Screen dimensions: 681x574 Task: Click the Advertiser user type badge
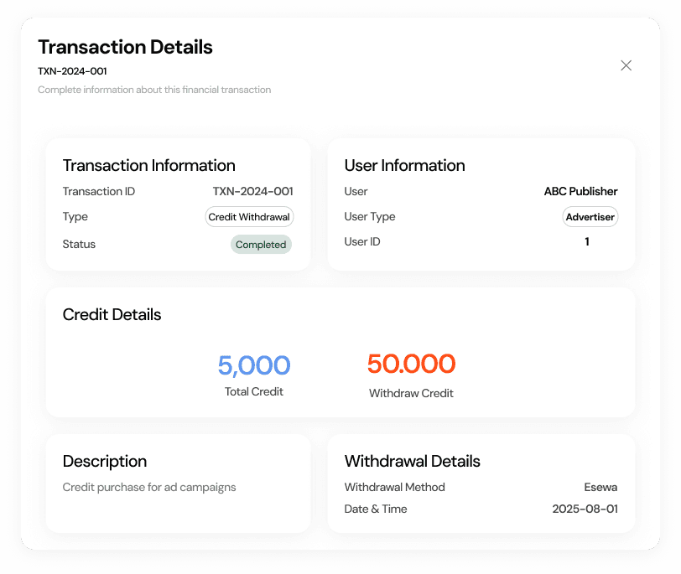(590, 217)
